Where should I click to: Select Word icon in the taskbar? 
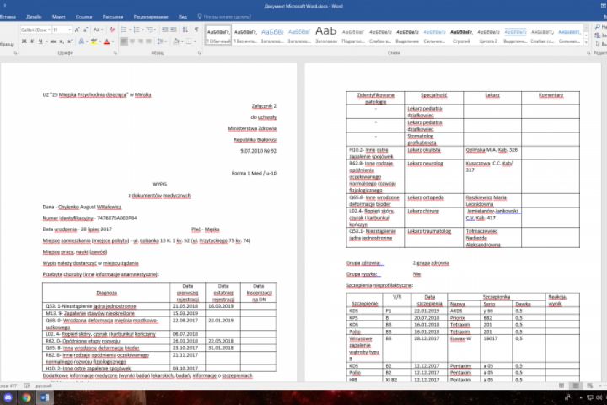45,397
